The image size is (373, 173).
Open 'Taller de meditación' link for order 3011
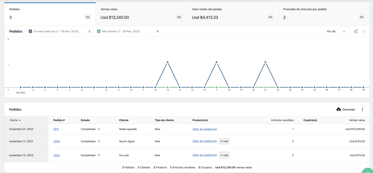coord(204,129)
